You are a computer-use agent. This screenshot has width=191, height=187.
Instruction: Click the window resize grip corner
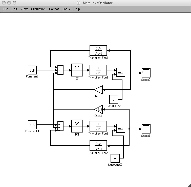click(188, 184)
